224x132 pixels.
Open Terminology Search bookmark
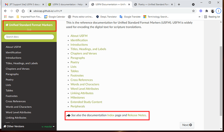pyautogui.click(x=156, y=17)
